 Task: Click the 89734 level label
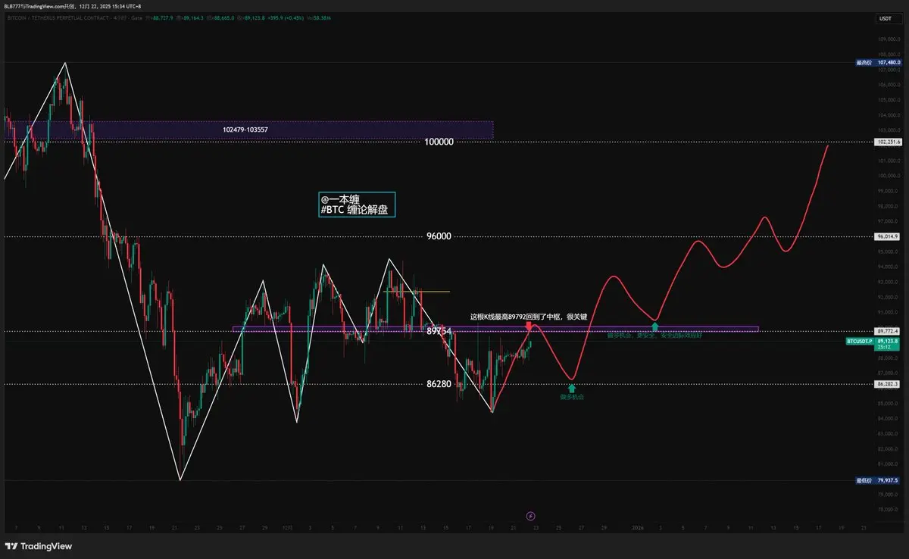439,331
